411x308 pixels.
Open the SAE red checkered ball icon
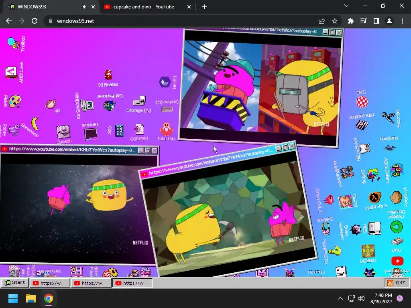coord(362,102)
